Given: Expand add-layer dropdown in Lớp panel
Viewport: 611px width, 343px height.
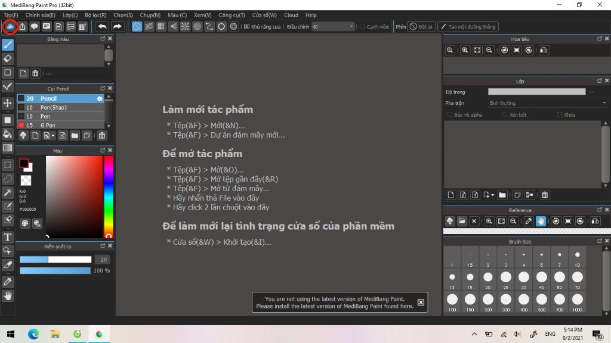Looking at the screenshot, I should pyautogui.click(x=492, y=195).
